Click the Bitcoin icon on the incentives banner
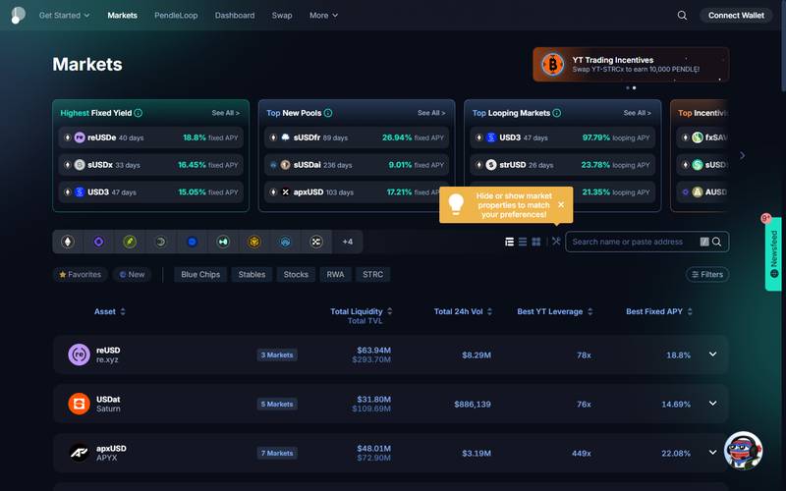The height and width of the screenshot is (491, 786). (552, 64)
